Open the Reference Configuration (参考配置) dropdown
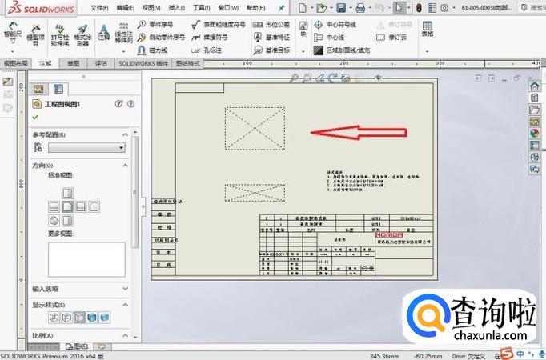 click(x=86, y=147)
